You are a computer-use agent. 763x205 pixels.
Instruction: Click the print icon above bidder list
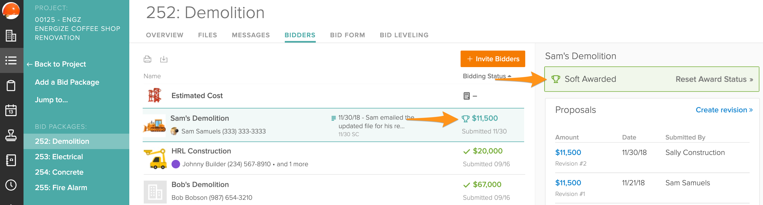click(x=147, y=59)
